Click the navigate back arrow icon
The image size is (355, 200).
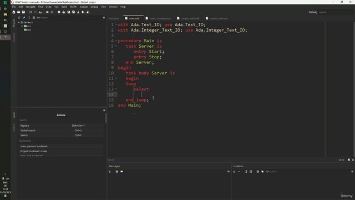[x=47, y=12]
